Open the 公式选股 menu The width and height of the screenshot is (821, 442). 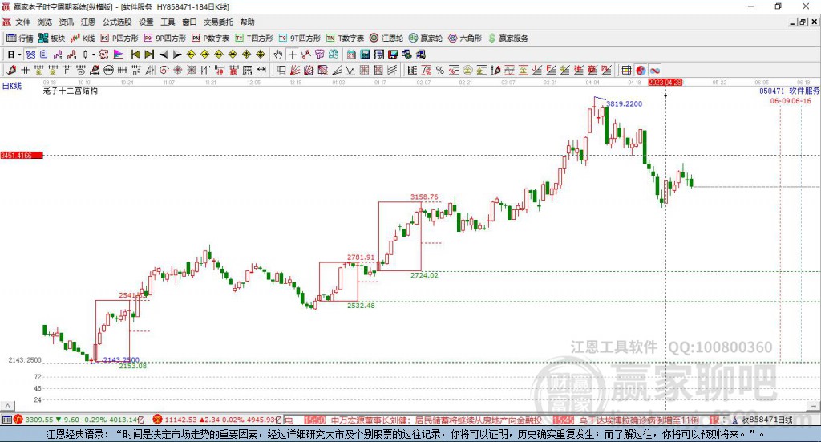tap(115, 22)
